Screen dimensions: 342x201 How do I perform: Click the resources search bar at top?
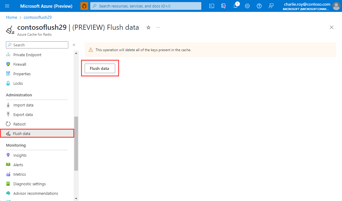pyautogui.click(x=145, y=6)
